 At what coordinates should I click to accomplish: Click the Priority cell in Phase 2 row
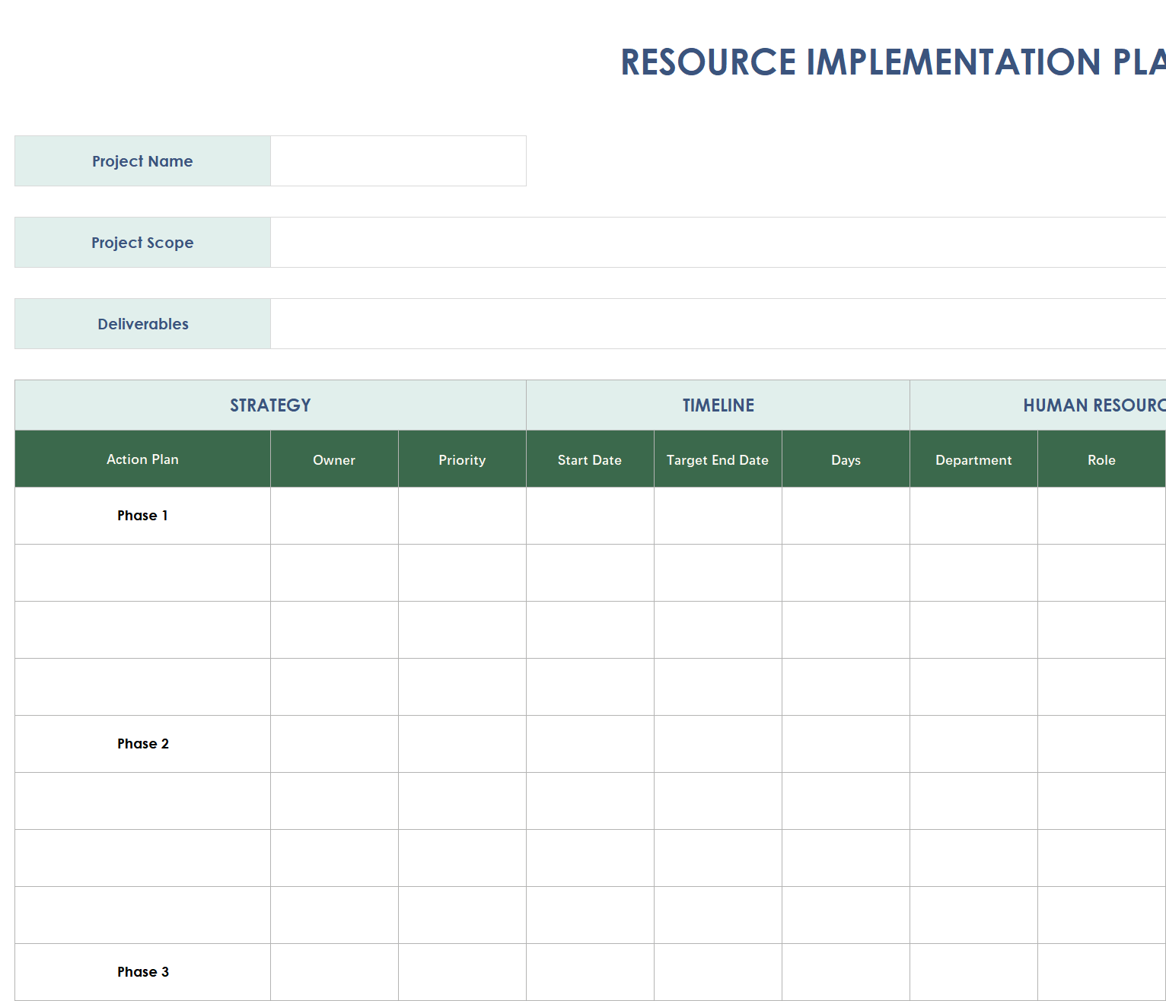click(x=462, y=744)
